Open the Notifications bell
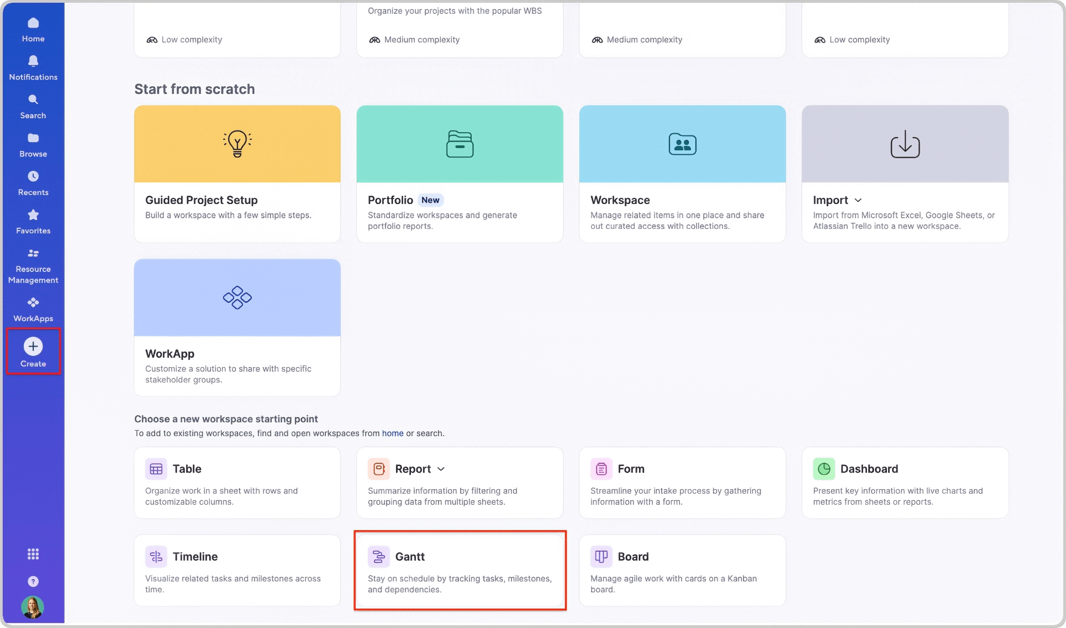 tap(33, 67)
